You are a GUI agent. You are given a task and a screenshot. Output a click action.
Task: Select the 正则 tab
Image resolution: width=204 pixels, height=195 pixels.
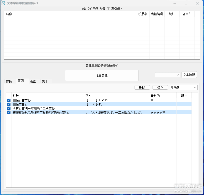point(21,81)
